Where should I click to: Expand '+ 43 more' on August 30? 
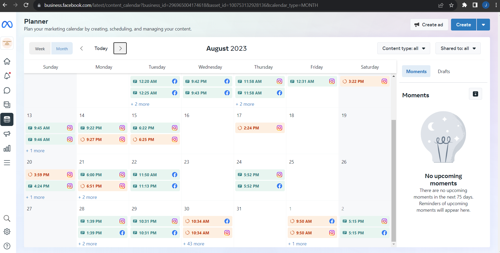[x=194, y=244]
